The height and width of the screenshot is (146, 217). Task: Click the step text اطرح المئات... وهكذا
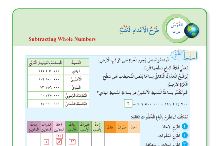pos(162,144)
